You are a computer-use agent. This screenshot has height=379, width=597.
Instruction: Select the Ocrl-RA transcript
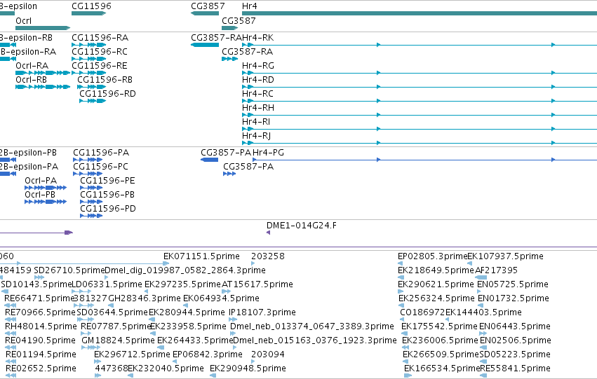coord(43,73)
